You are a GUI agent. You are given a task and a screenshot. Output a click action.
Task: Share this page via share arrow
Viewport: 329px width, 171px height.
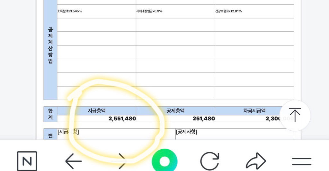click(256, 161)
